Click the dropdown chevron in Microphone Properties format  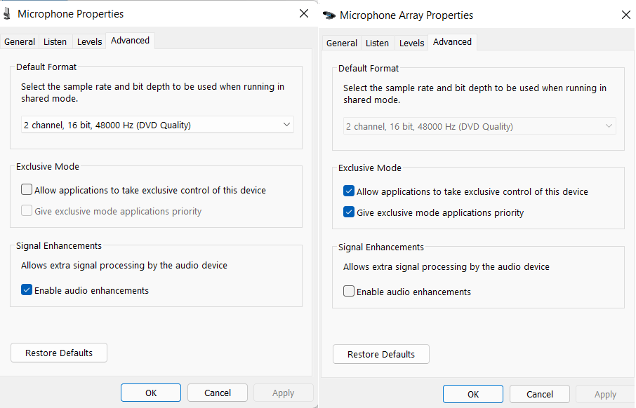pos(286,124)
